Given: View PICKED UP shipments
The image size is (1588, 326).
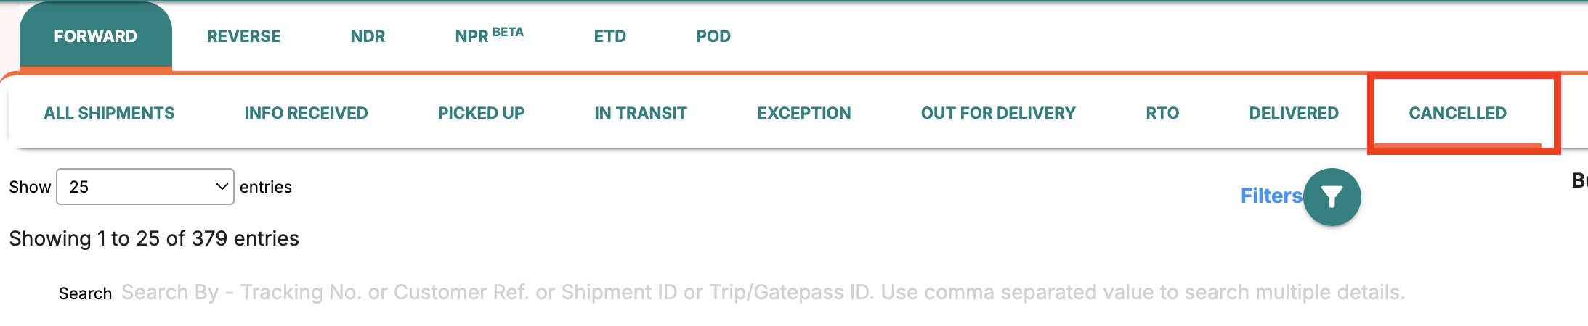Looking at the screenshot, I should [x=481, y=113].
